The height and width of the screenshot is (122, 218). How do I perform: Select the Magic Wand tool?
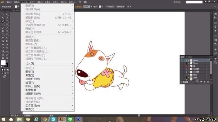point(3,18)
